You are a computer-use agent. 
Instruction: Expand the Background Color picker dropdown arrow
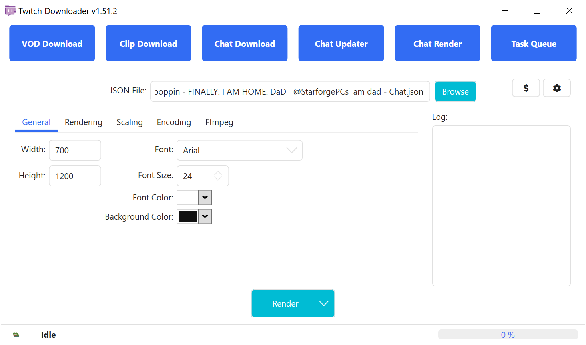[x=205, y=216]
